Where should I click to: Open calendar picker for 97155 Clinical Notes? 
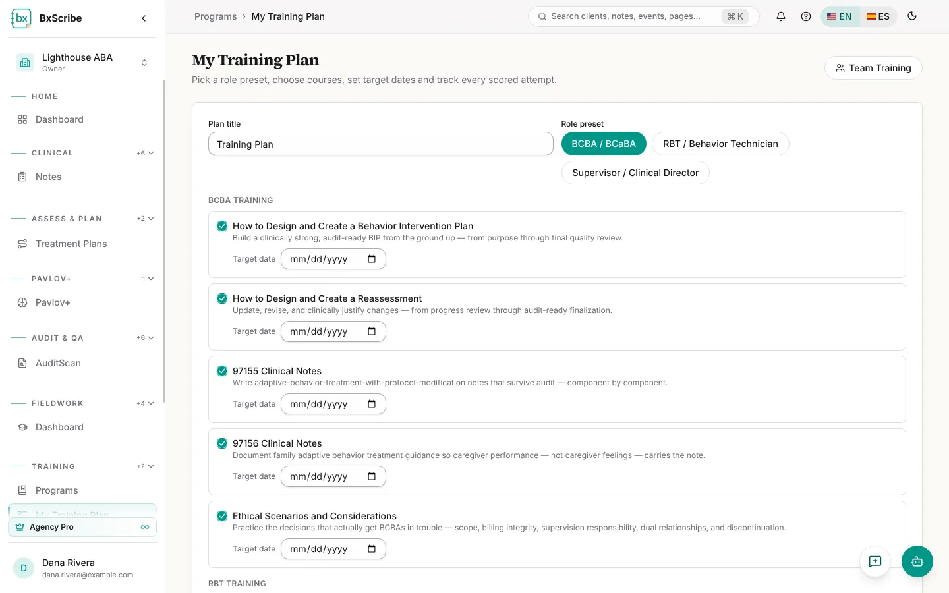[x=372, y=404]
